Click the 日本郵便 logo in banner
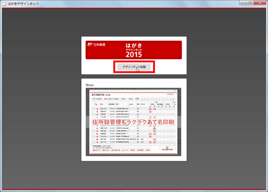 point(96,45)
